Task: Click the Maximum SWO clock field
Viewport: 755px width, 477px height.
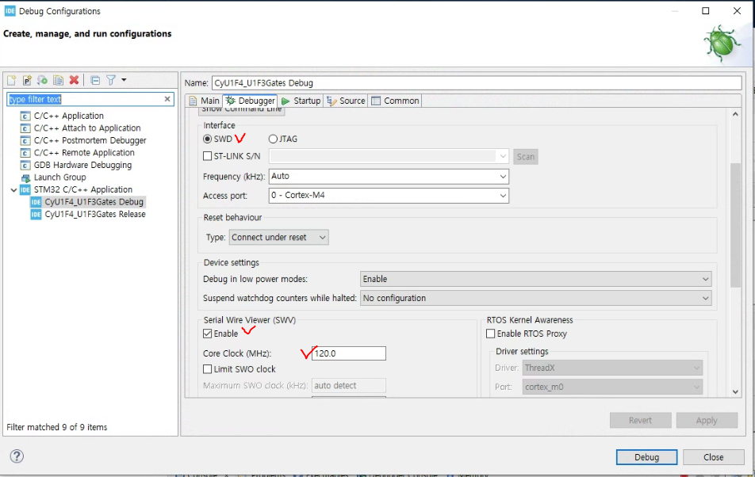Action: pos(349,385)
